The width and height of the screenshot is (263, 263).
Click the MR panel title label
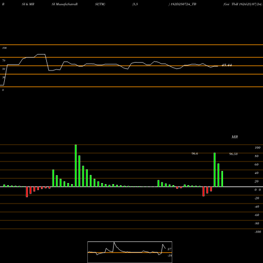point(235,137)
